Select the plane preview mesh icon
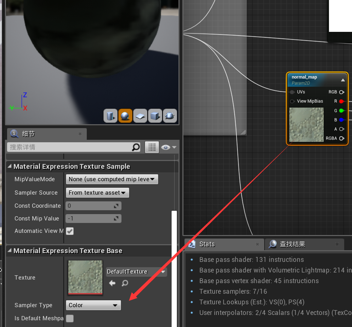 point(140,116)
